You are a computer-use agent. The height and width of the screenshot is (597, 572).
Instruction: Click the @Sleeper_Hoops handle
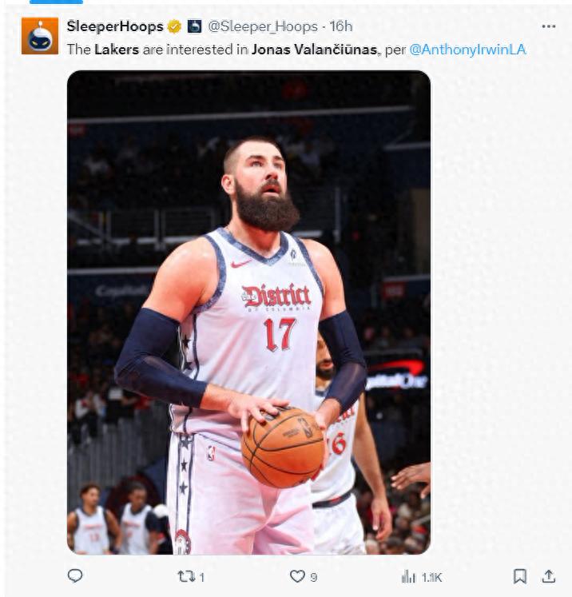click(x=263, y=26)
